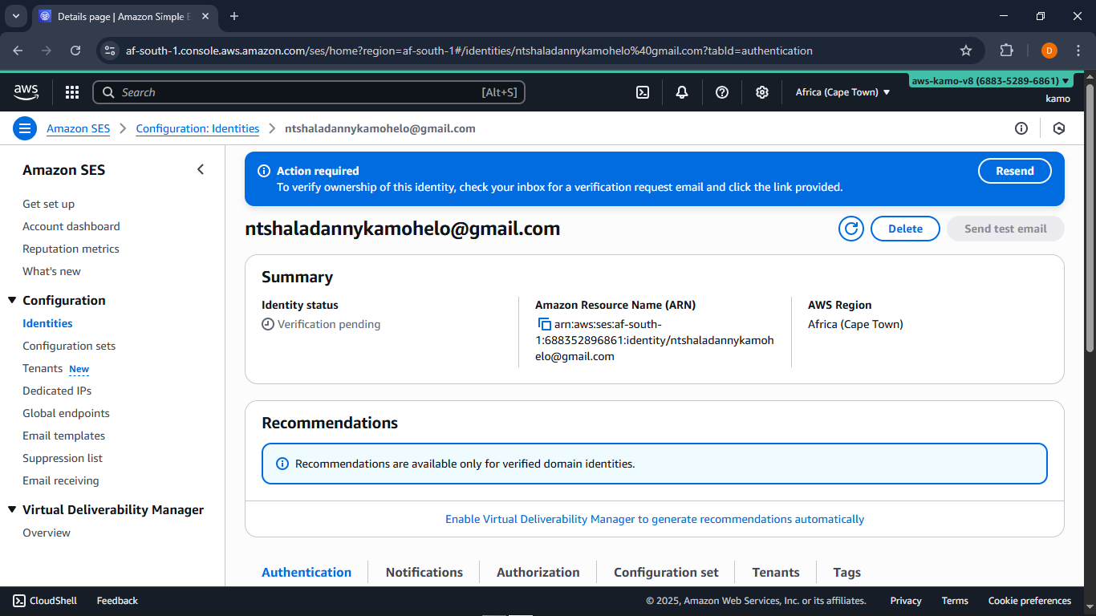Click the AWS console search field
Image resolution: width=1096 pixels, height=616 pixels.
click(x=309, y=92)
